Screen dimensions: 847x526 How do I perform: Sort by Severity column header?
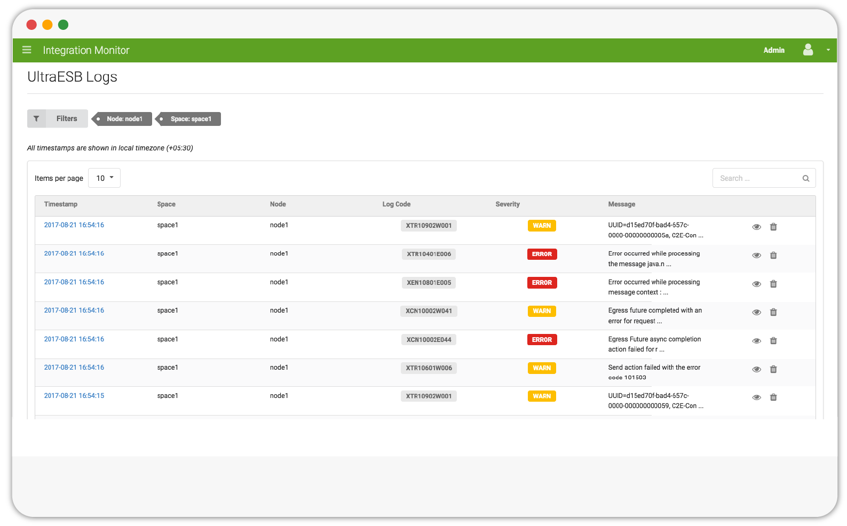click(508, 204)
